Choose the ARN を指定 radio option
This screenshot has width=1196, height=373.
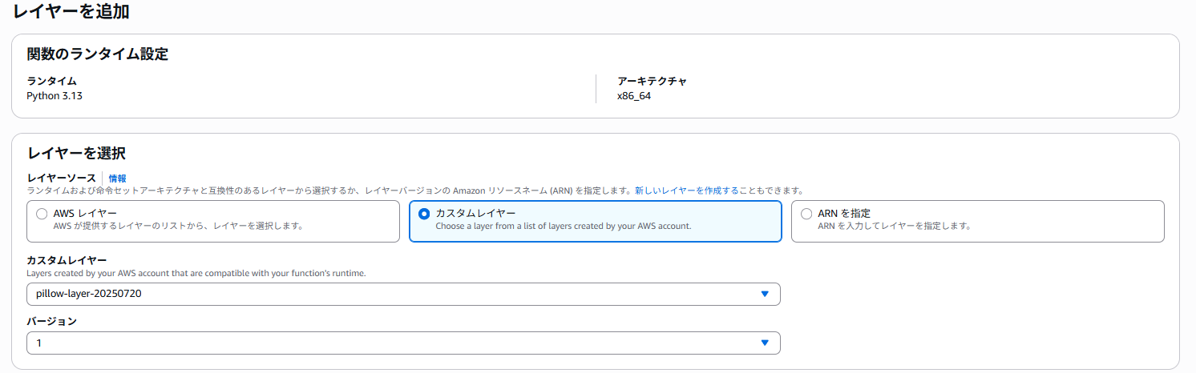click(806, 214)
